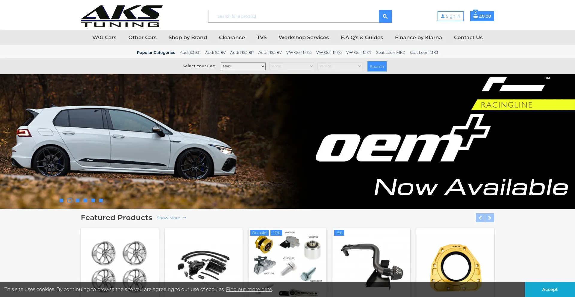Open the Seat Leon MK3 category
Screen dimensions: 575x297
pyautogui.click(x=424, y=52)
